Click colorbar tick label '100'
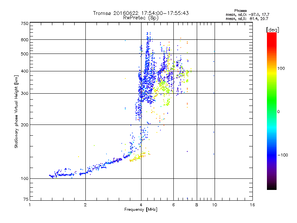Viewport: 297px width, 223px height. (x=281, y=68)
